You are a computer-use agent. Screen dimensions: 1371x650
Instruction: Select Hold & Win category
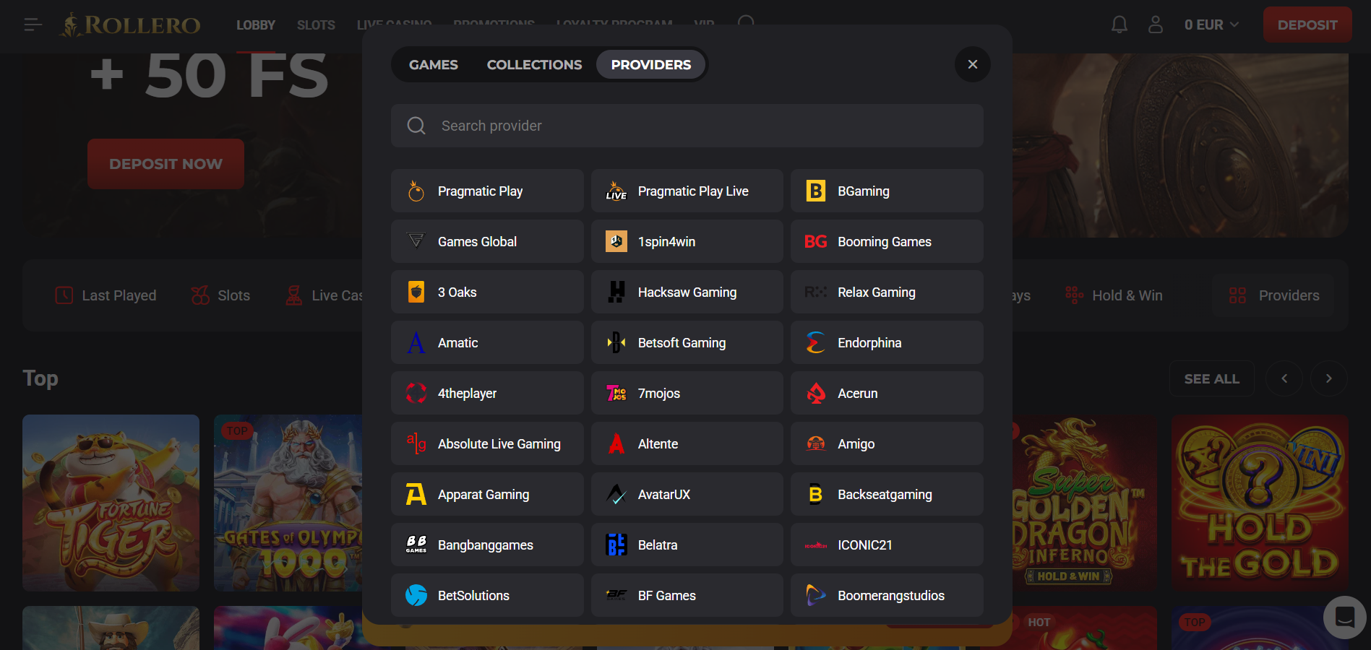point(1114,295)
